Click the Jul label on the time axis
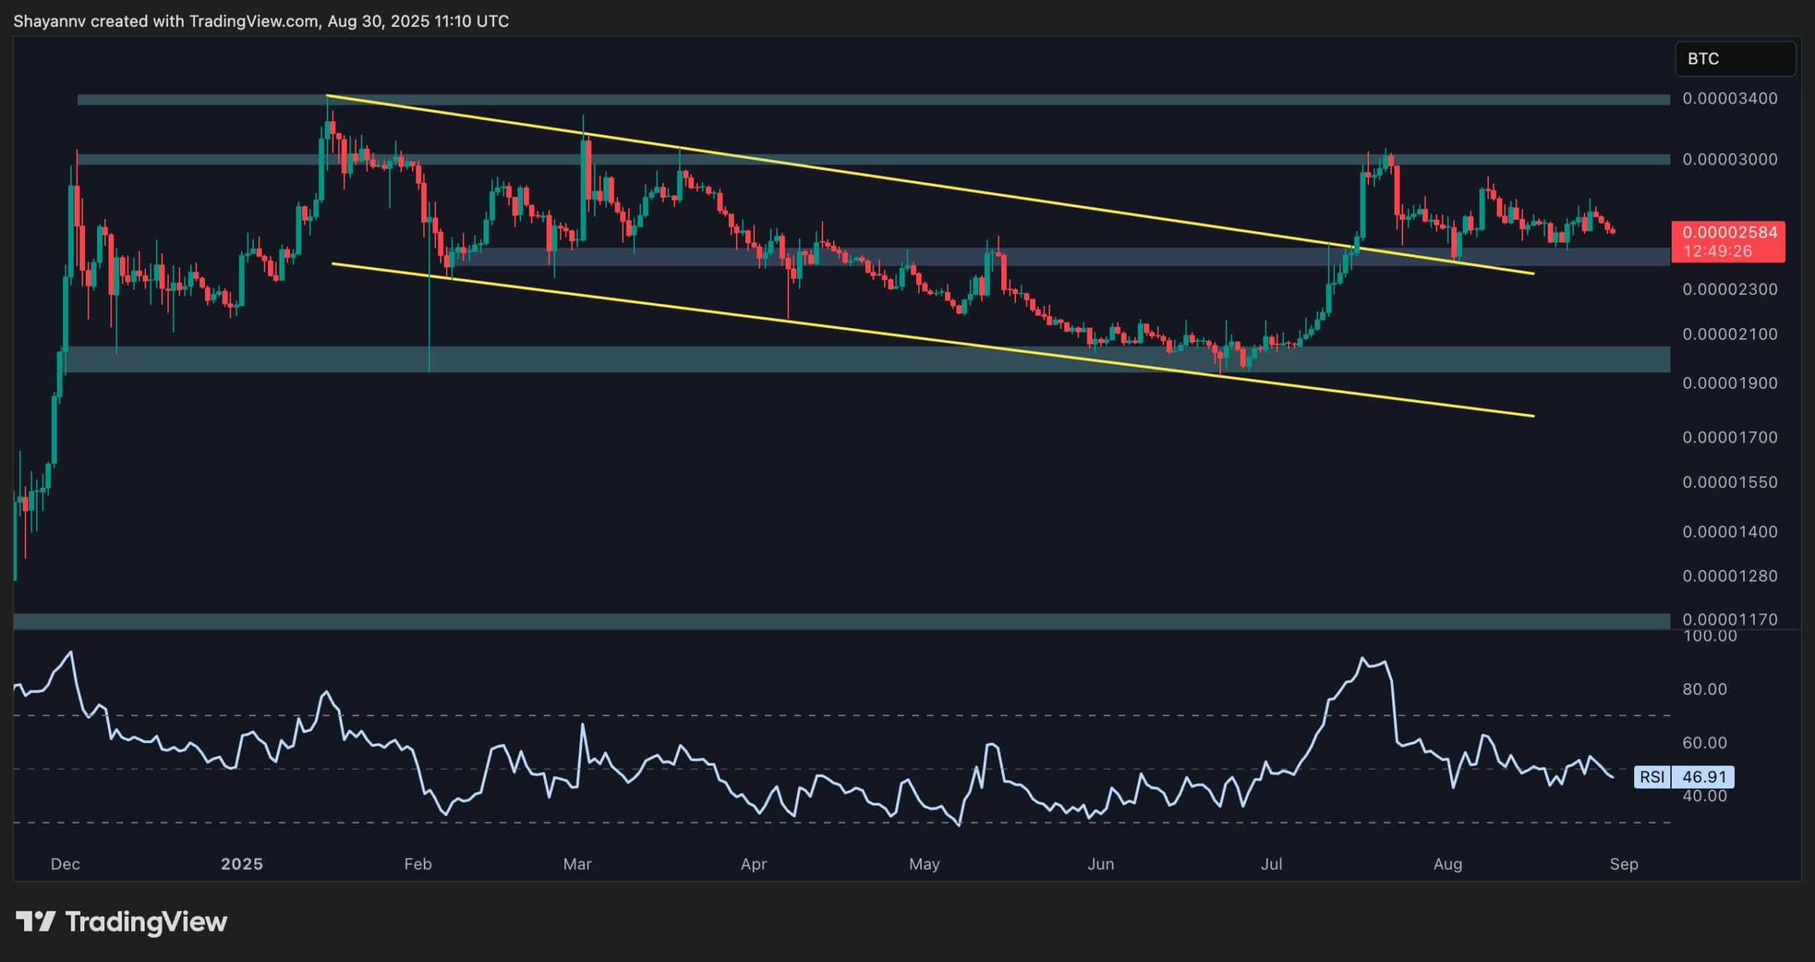This screenshot has width=1815, height=962. (x=1271, y=863)
